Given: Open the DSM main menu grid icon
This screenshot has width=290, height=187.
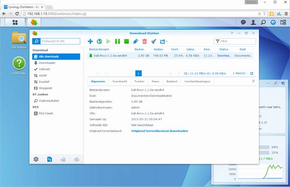Looking at the screenshot, I should pyautogui.click(x=15, y=22).
